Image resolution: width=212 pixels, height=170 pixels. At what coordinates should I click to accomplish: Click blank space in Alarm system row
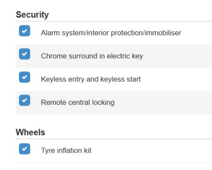197,33
